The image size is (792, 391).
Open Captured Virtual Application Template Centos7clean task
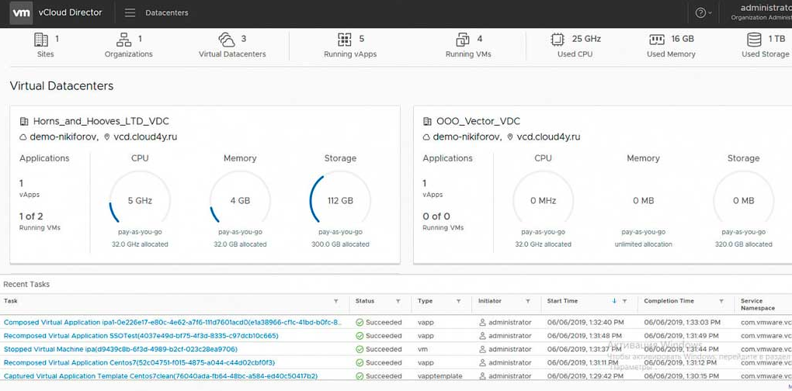[161, 375]
